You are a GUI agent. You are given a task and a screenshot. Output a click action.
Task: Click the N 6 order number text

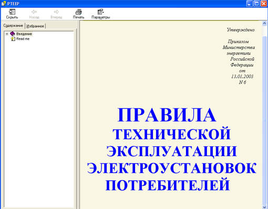(x=243, y=82)
